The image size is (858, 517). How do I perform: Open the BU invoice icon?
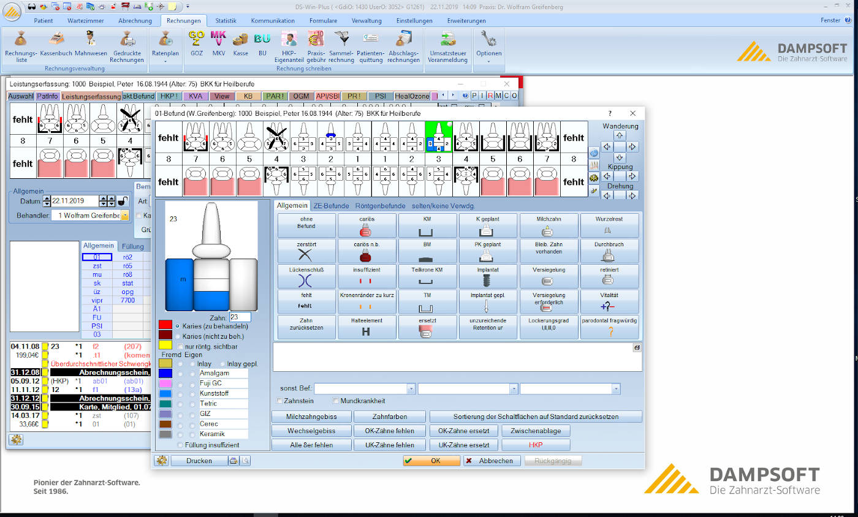tap(262, 43)
